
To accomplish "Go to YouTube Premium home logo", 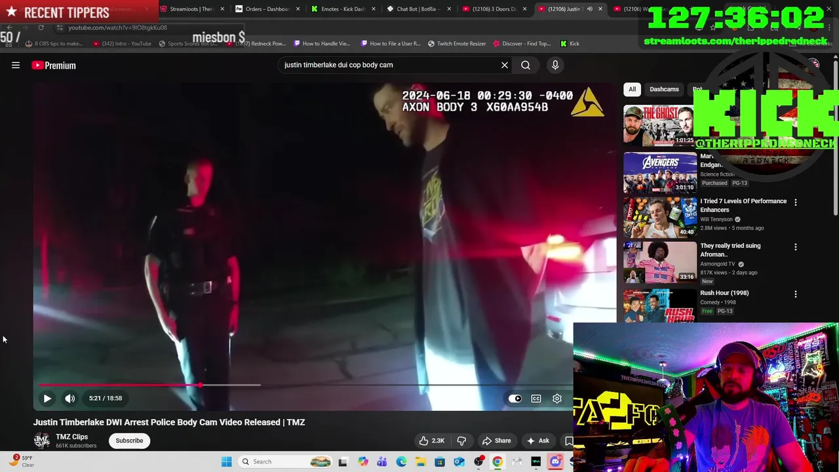I will tap(54, 66).
